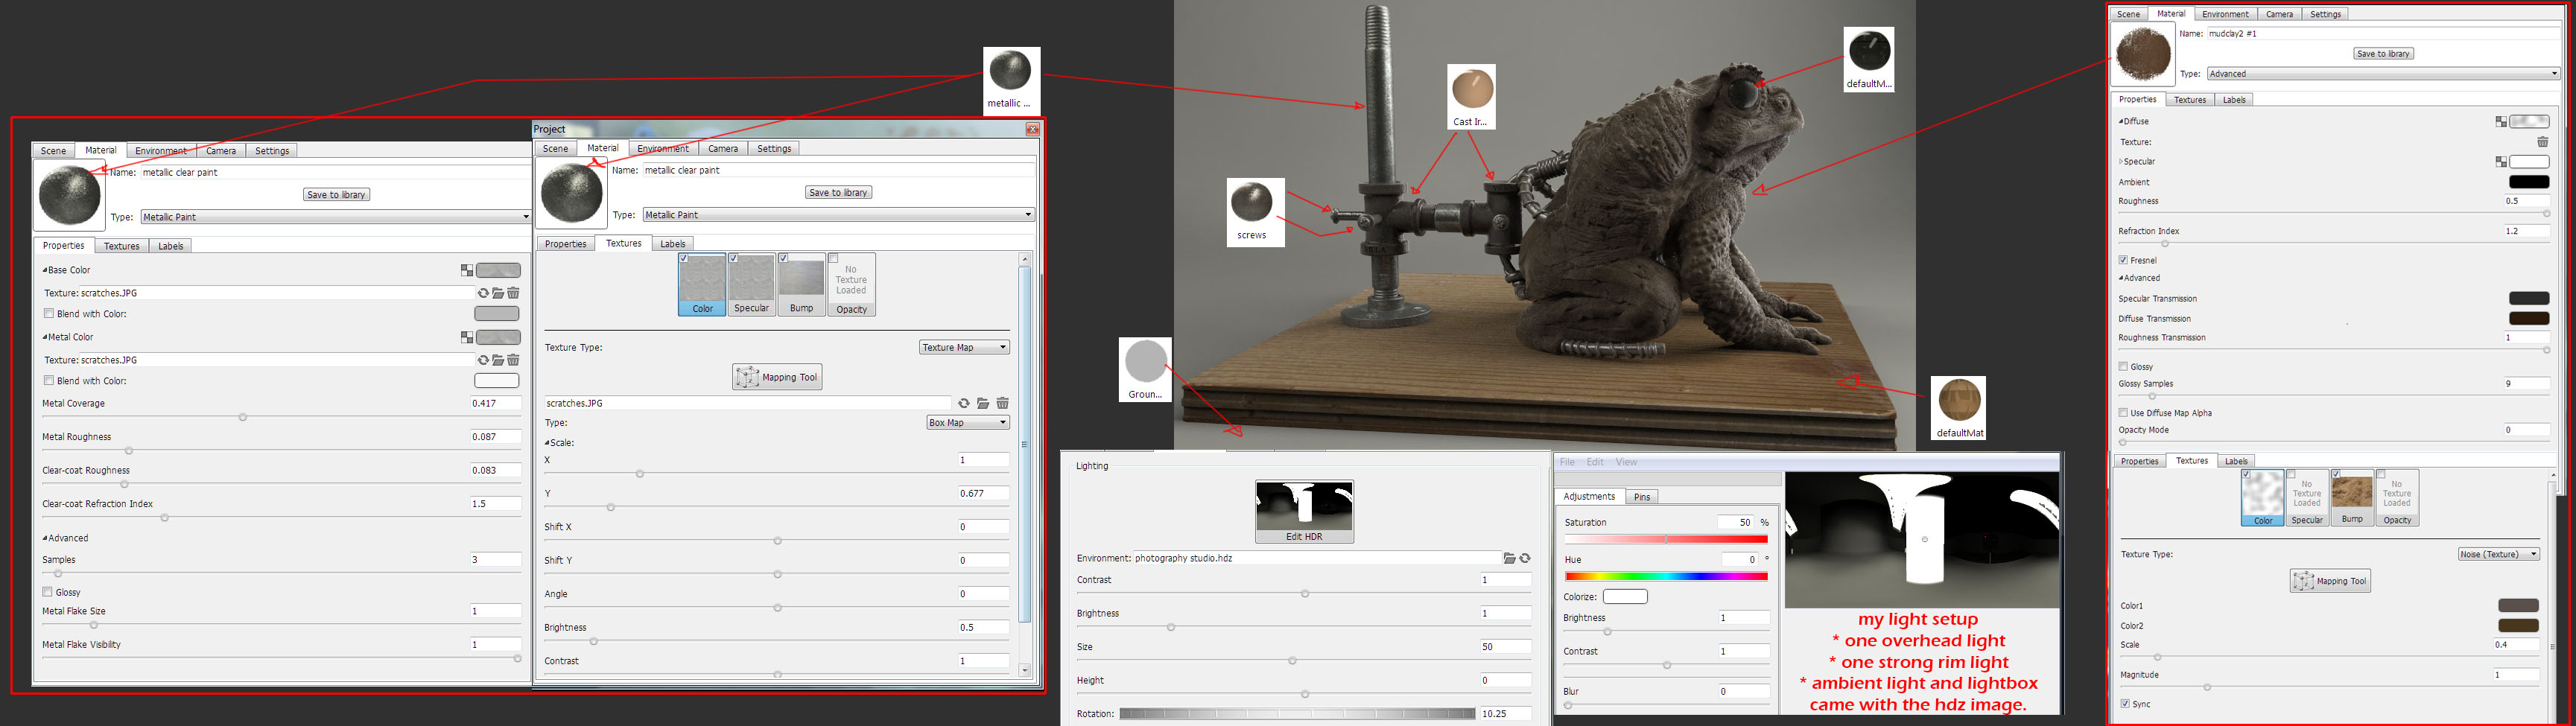Viewport: 2576px width, 726px height.
Task: Enable Blend with Color under Metal Color
Action: 48,380
